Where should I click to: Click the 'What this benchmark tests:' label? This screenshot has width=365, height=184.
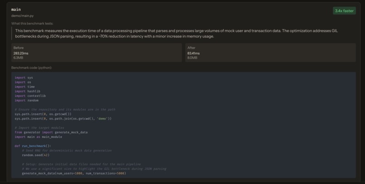32,24
